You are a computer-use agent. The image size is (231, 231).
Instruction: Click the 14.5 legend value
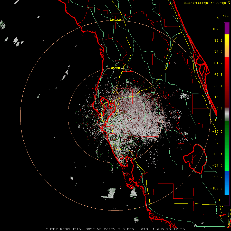coord(218,97)
